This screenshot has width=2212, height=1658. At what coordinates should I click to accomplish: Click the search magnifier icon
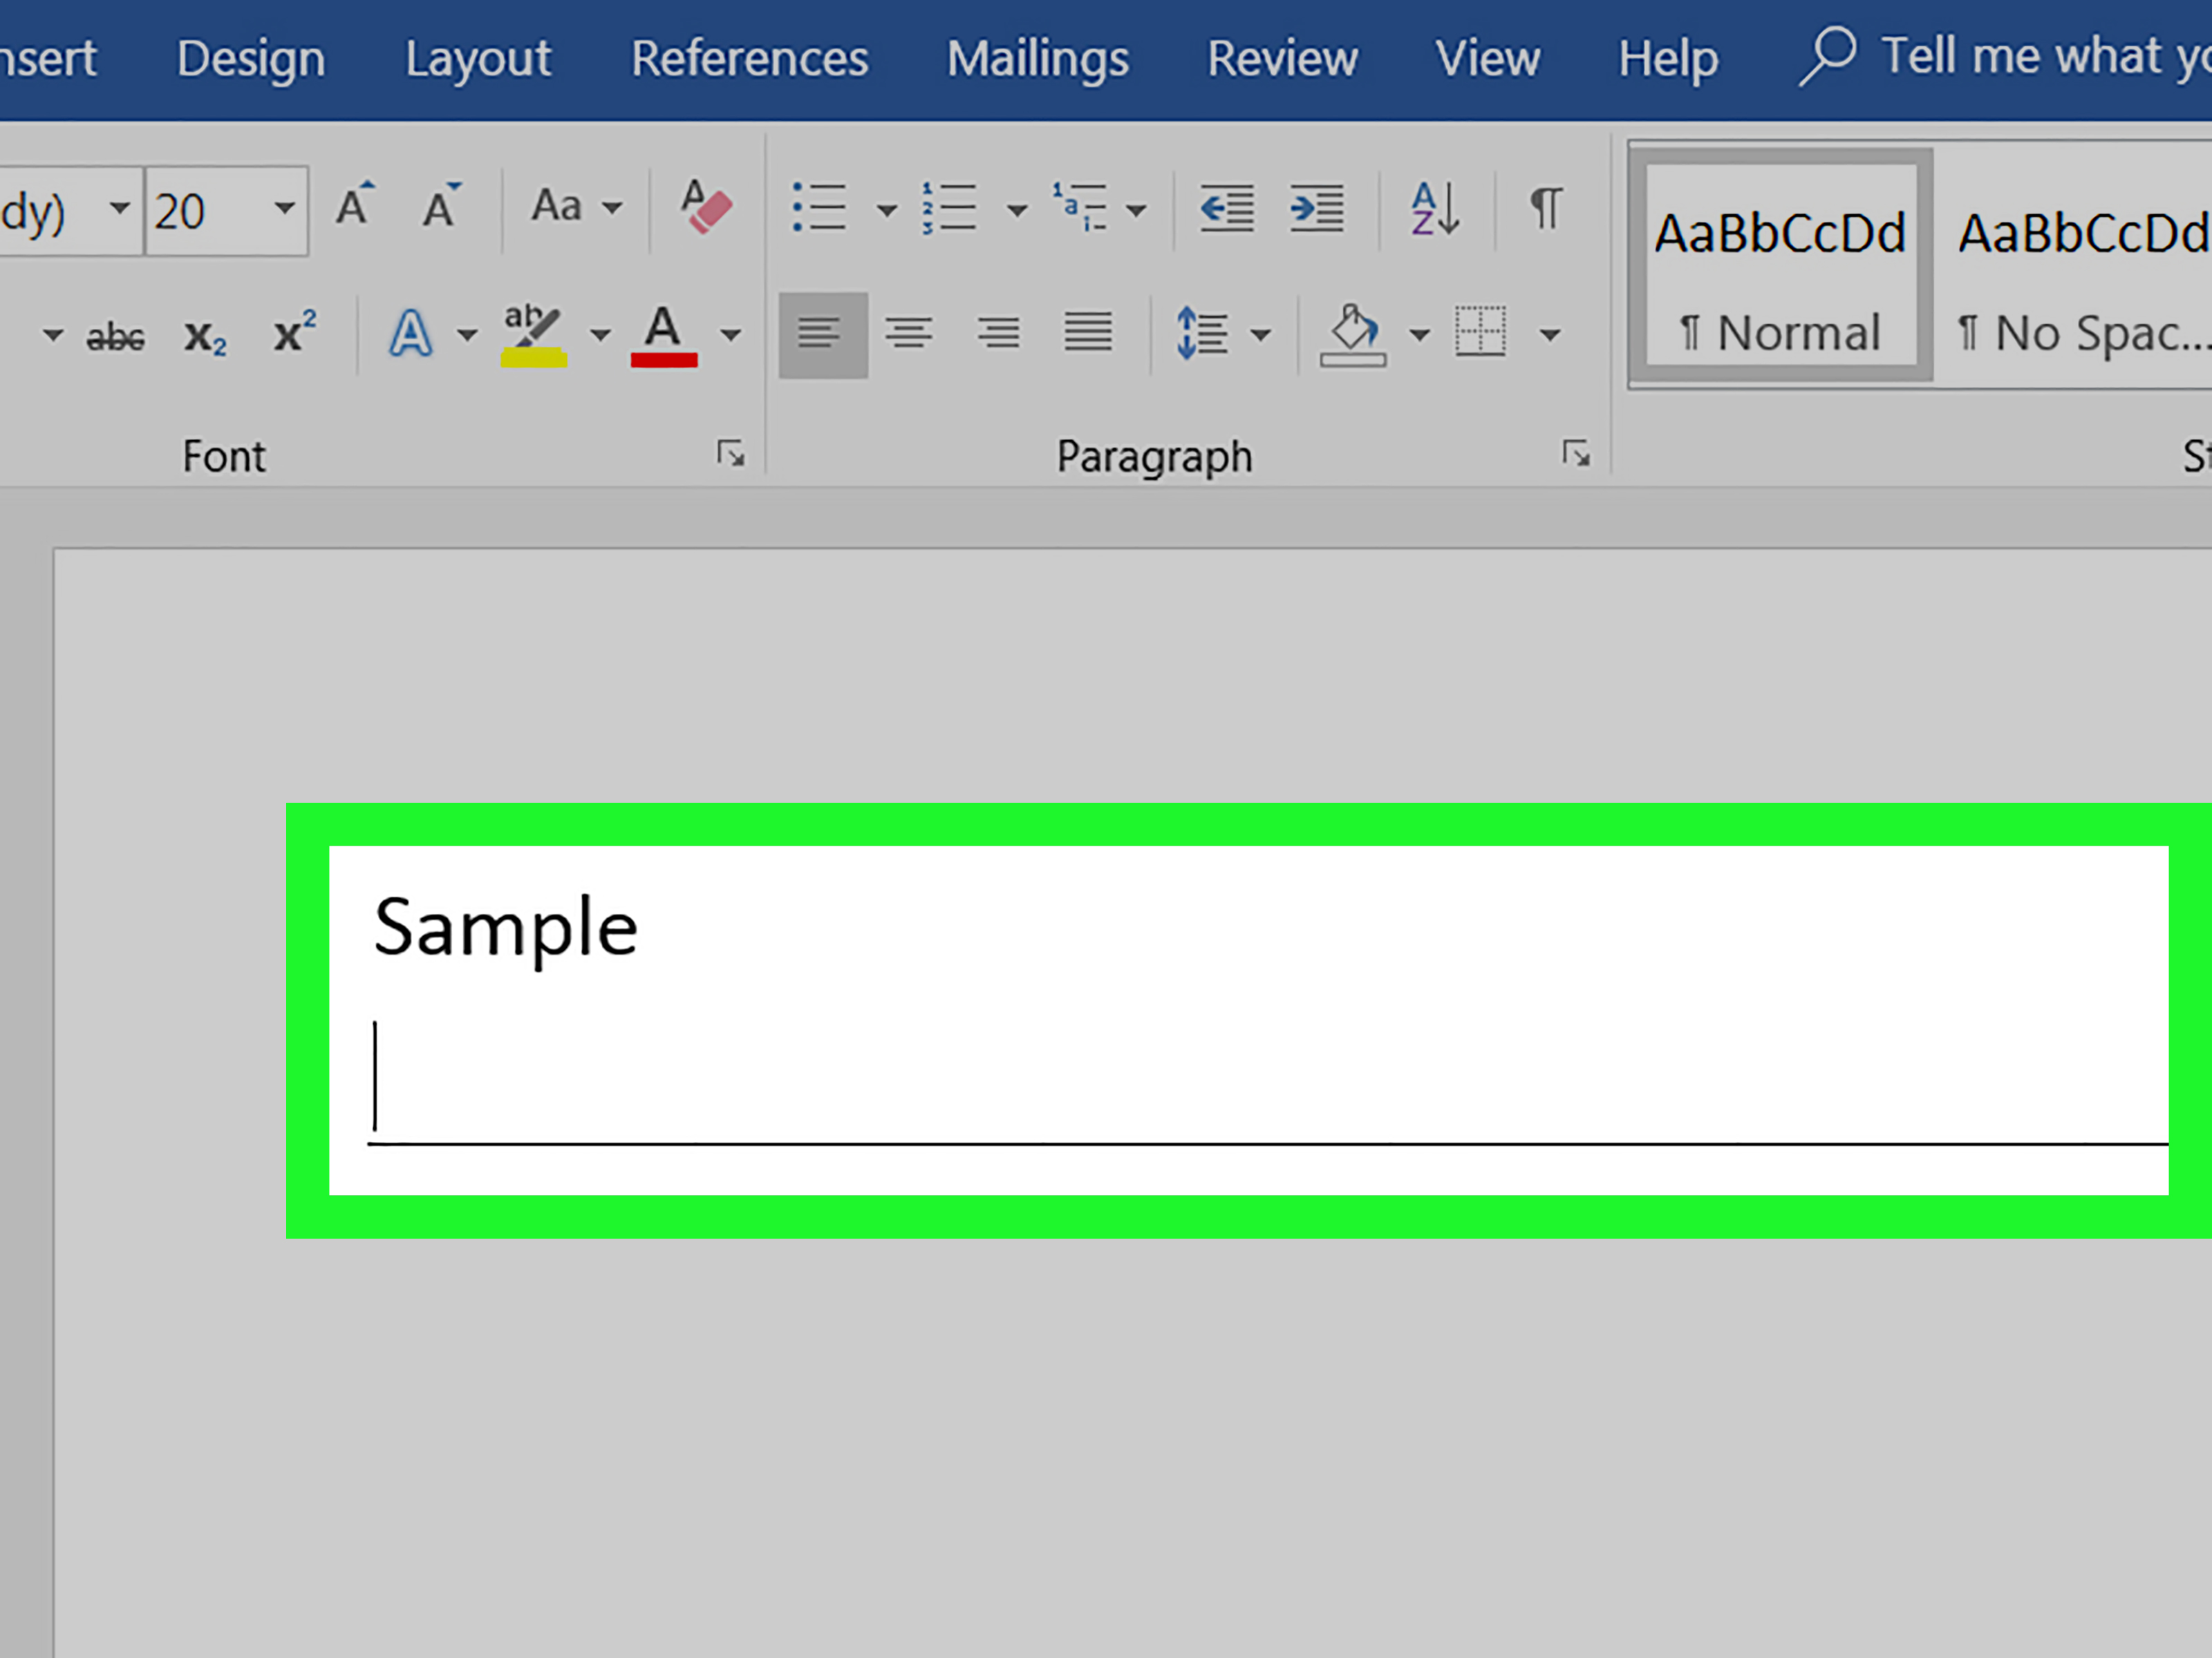[1827, 56]
